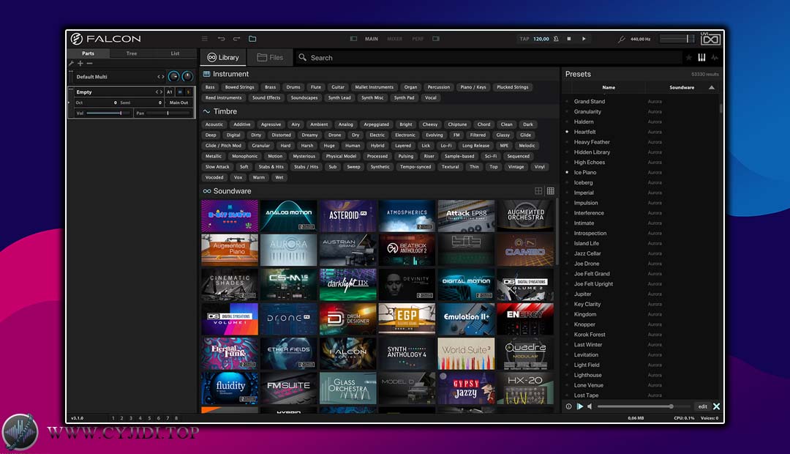The height and width of the screenshot is (454, 790).
Task: Click the tuning fork icon
Action: point(621,39)
